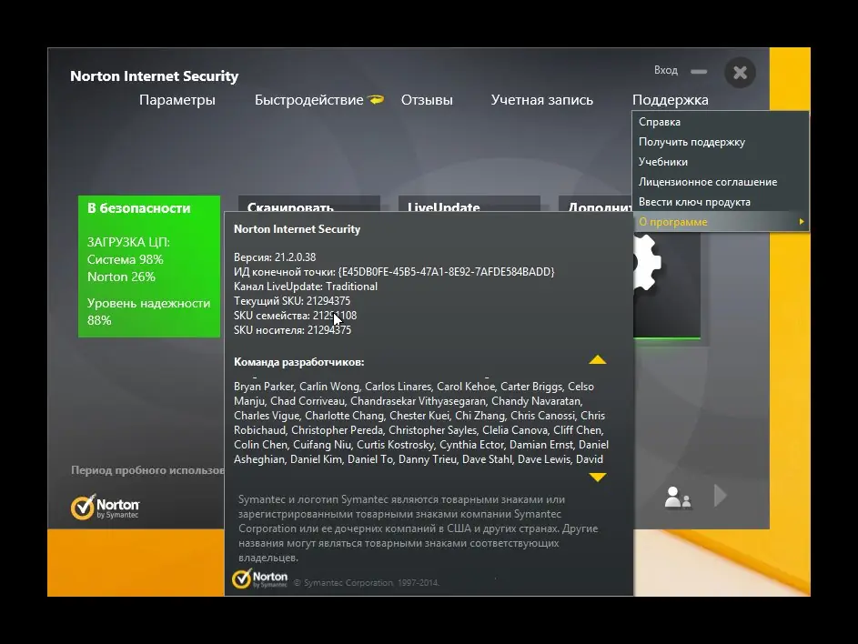Open Учетная запись
This screenshot has height=644, width=858.
541,100
